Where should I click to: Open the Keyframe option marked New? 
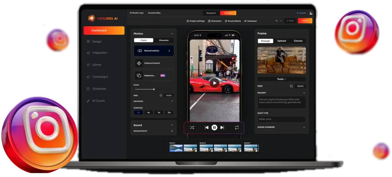(x=154, y=76)
